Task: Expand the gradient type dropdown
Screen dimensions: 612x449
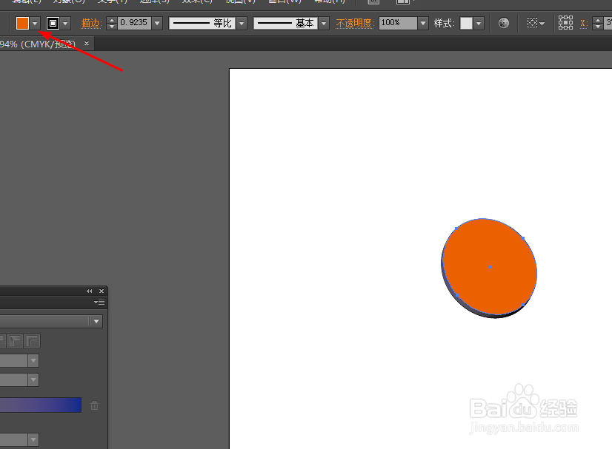Action: point(96,321)
